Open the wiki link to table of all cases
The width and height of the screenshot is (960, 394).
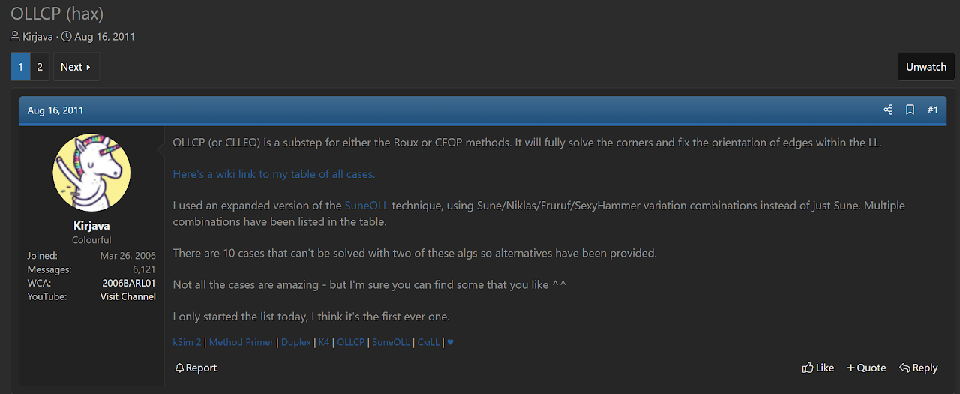[274, 173]
